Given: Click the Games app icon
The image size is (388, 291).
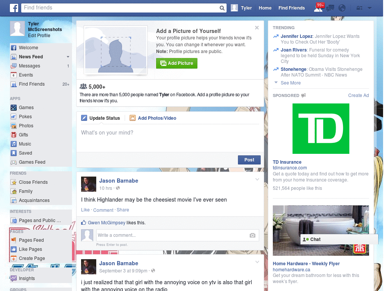Looking at the screenshot, I should (14, 108).
